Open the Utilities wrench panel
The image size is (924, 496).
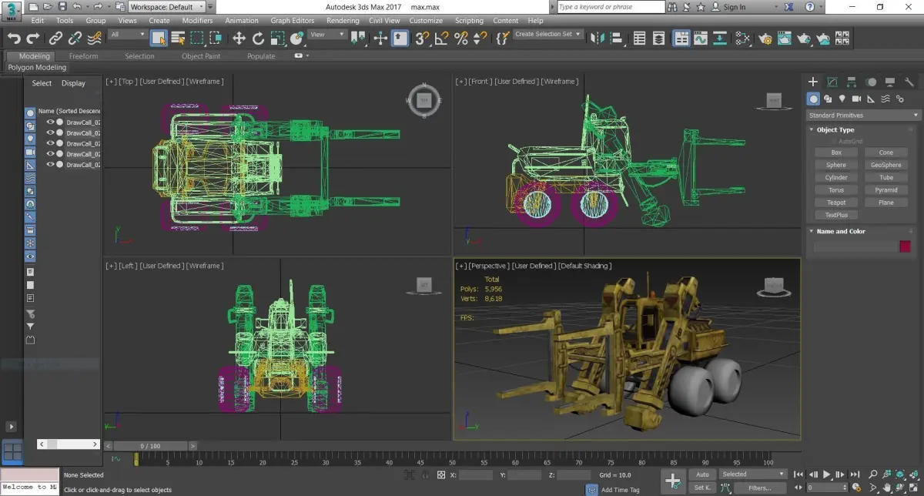point(909,82)
